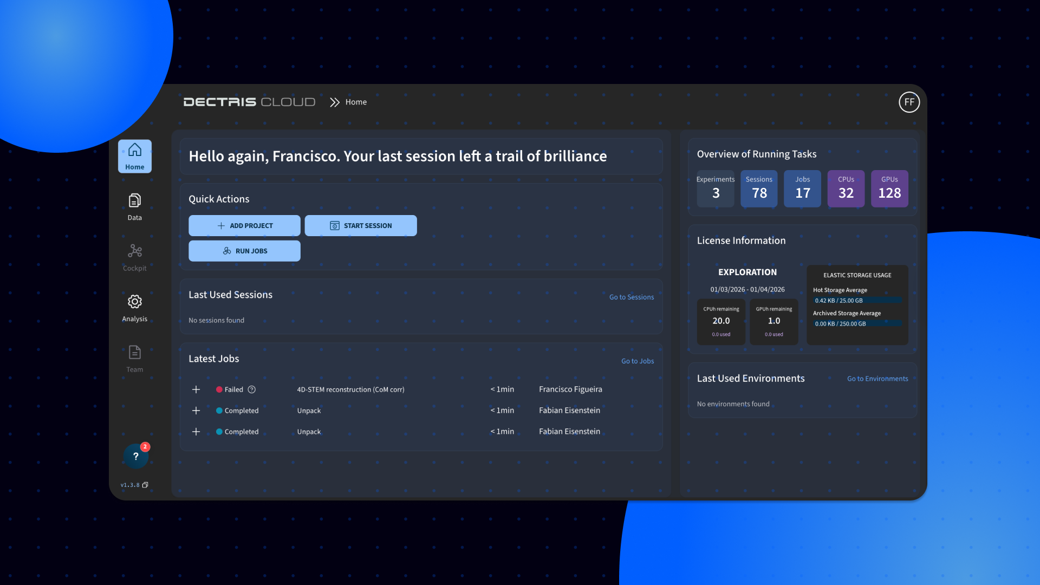Click the Start Session button
The width and height of the screenshot is (1040, 585).
(360, 225)
